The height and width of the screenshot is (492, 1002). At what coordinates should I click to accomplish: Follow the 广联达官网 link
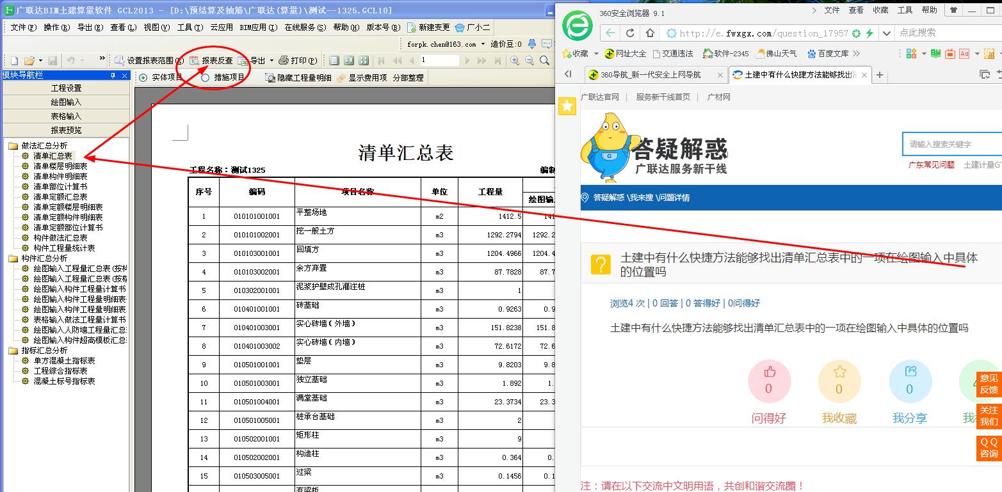pyautogui.click(x=600, y=97)
